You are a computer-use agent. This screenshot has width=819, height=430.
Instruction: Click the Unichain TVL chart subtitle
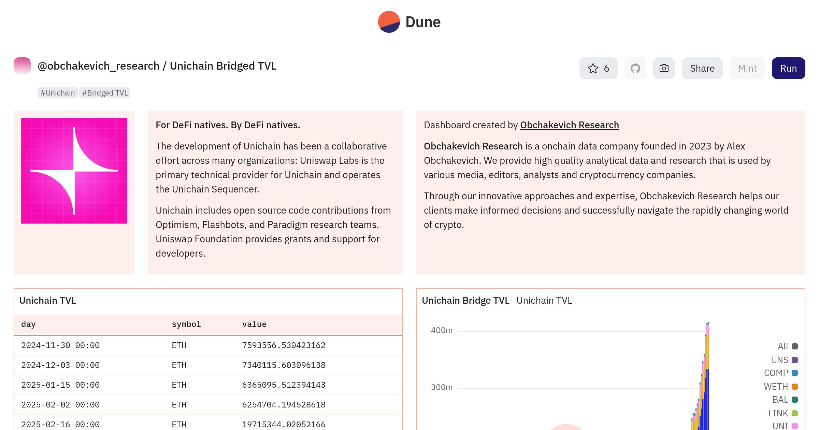(x=544, y=300)
